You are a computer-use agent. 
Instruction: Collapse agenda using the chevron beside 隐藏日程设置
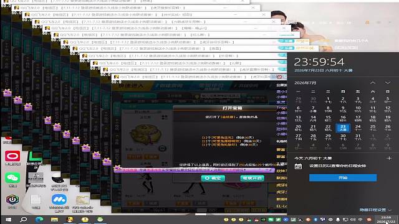click(x=390, y=210)
